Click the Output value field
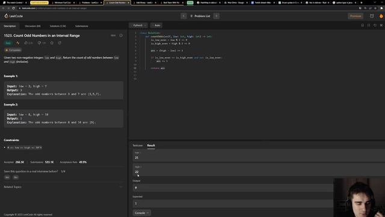This screenshot has width=385, height=217. click(233, 187)
